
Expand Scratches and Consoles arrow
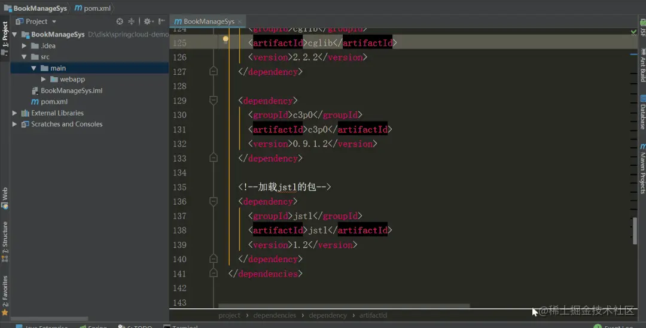15,124
